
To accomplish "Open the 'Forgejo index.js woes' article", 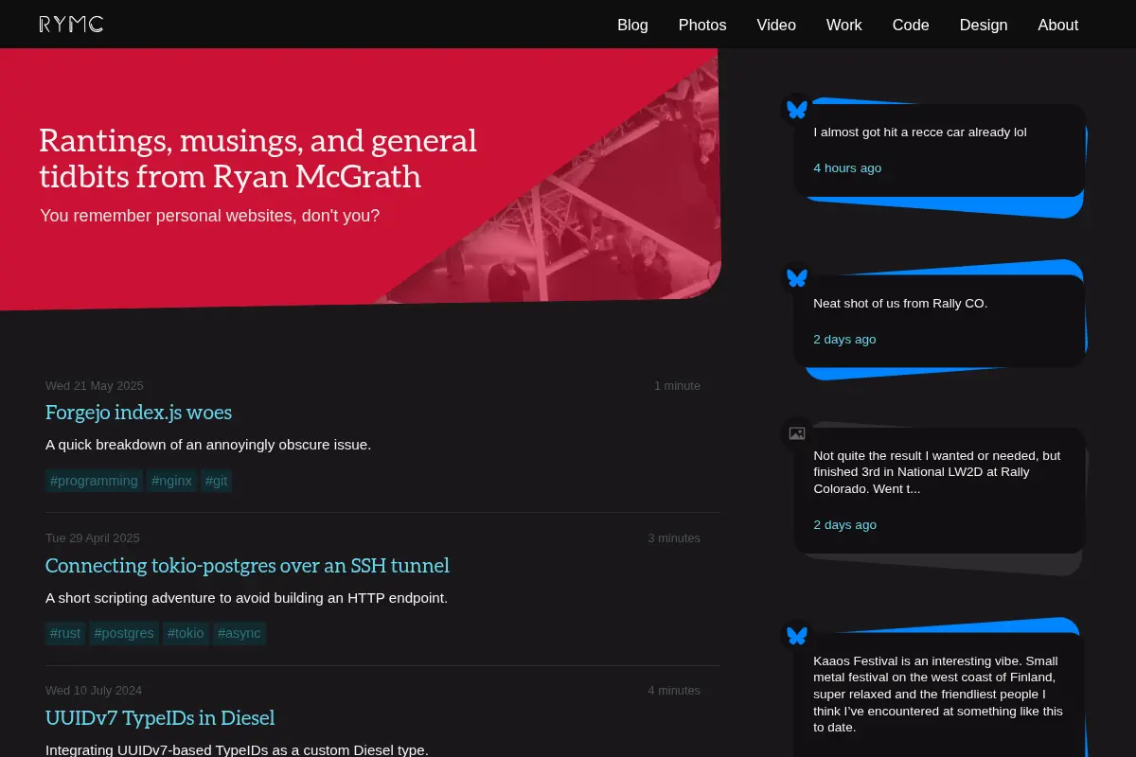I will pyautogui.click(x=138, y=413).
